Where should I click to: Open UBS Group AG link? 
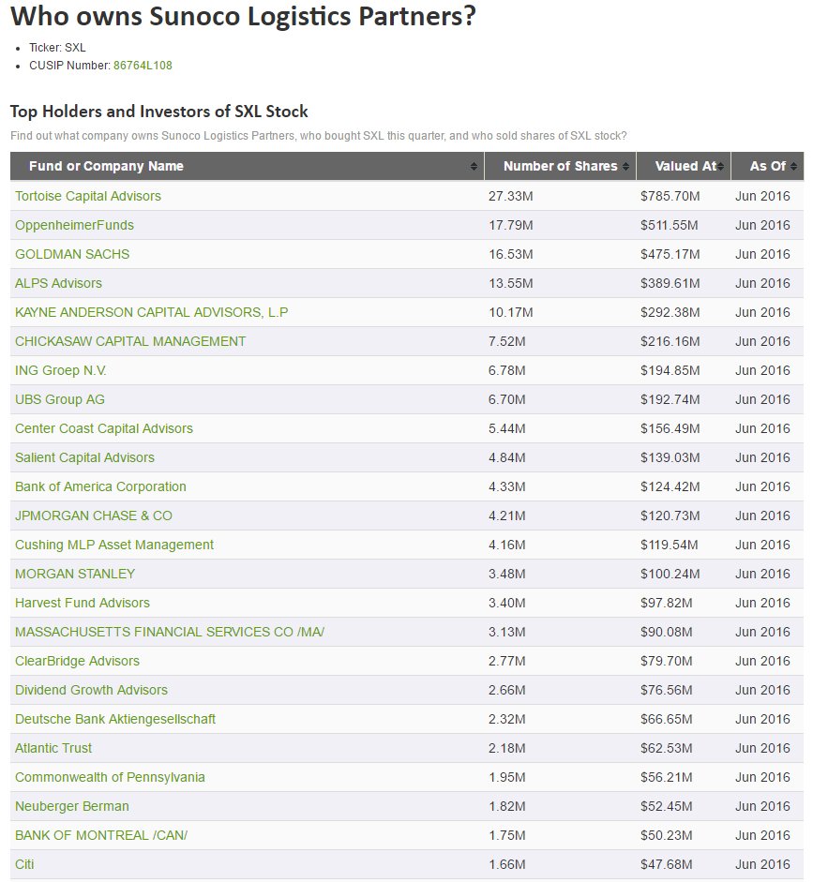coord(60,399)
